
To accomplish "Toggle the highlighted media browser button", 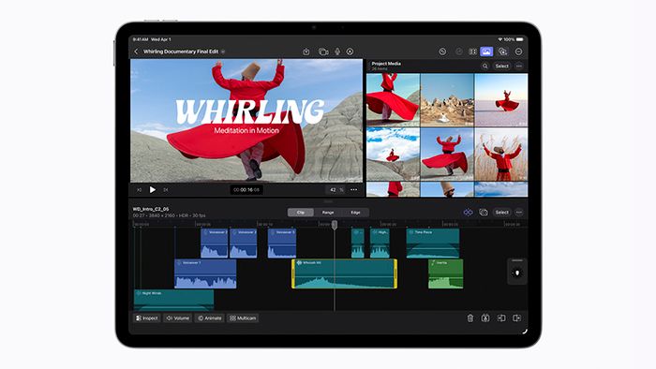I will [486, 52].
